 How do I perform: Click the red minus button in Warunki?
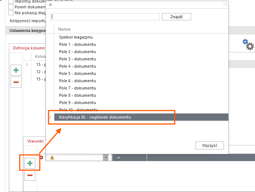30,175
